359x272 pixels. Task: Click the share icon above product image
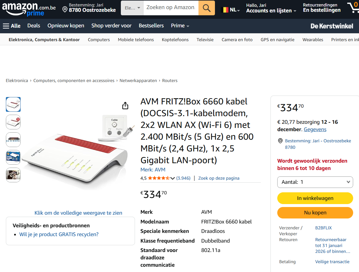[125, 106]
